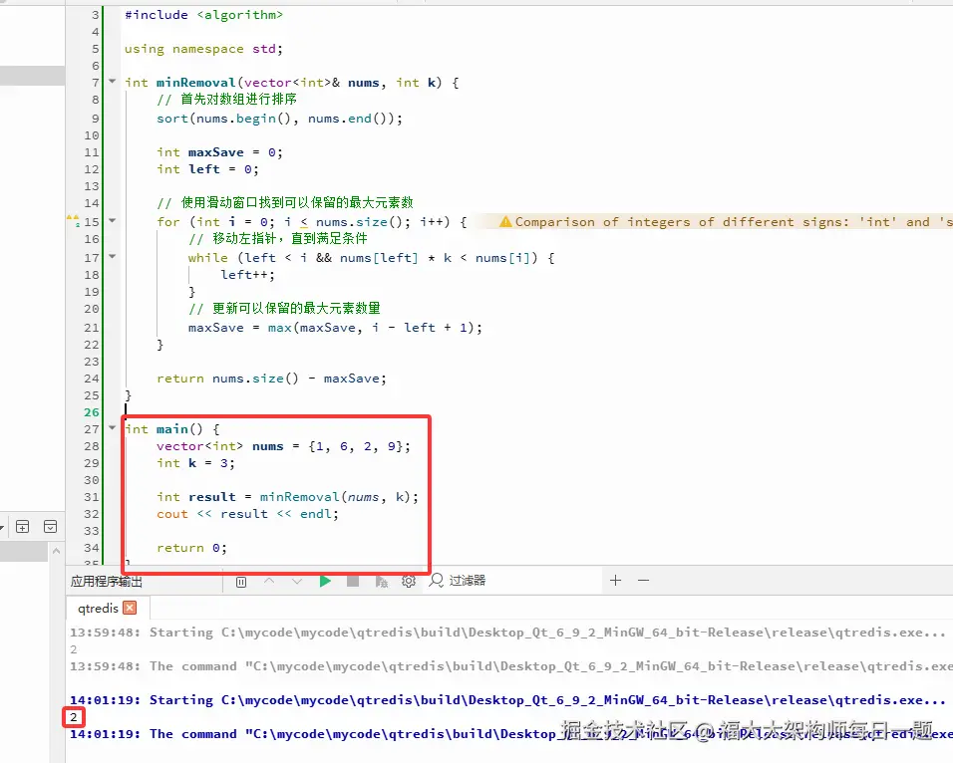Click sort(nums.begin(), nums.end()) code line

tap(279, 119)
